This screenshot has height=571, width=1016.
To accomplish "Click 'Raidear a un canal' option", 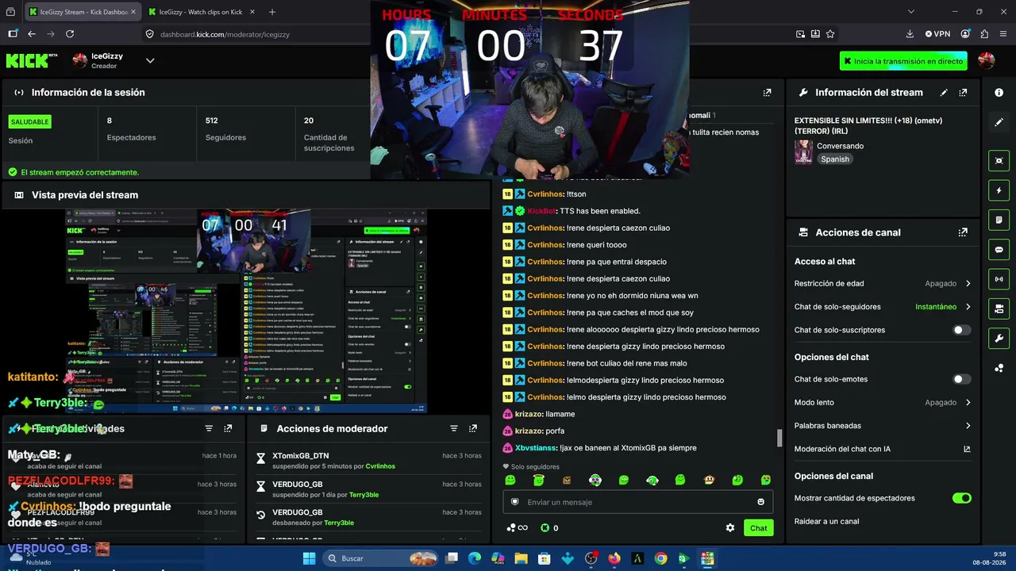I will tap(826, 521).
